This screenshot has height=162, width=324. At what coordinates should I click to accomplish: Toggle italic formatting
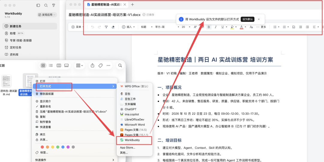point(215,27)
